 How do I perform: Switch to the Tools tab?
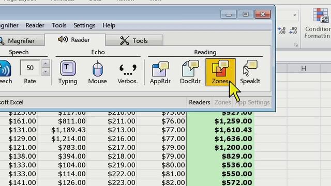(x=134, y=40)
